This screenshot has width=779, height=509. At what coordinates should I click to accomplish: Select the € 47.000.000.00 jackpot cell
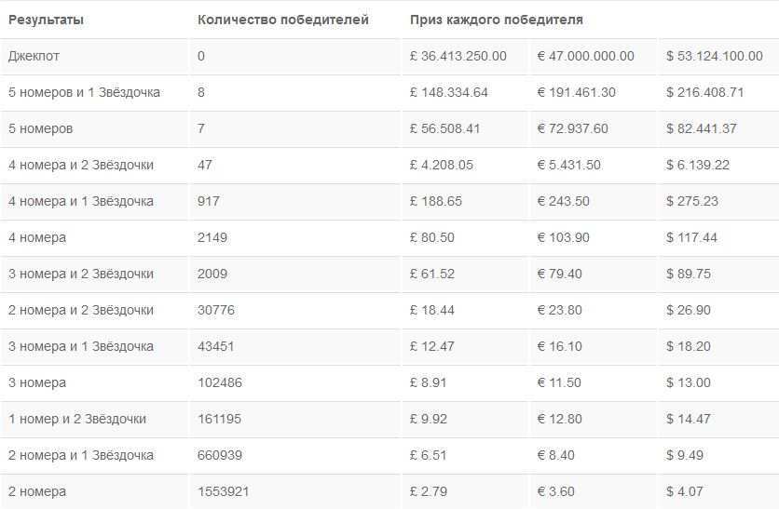coord(585,56)
